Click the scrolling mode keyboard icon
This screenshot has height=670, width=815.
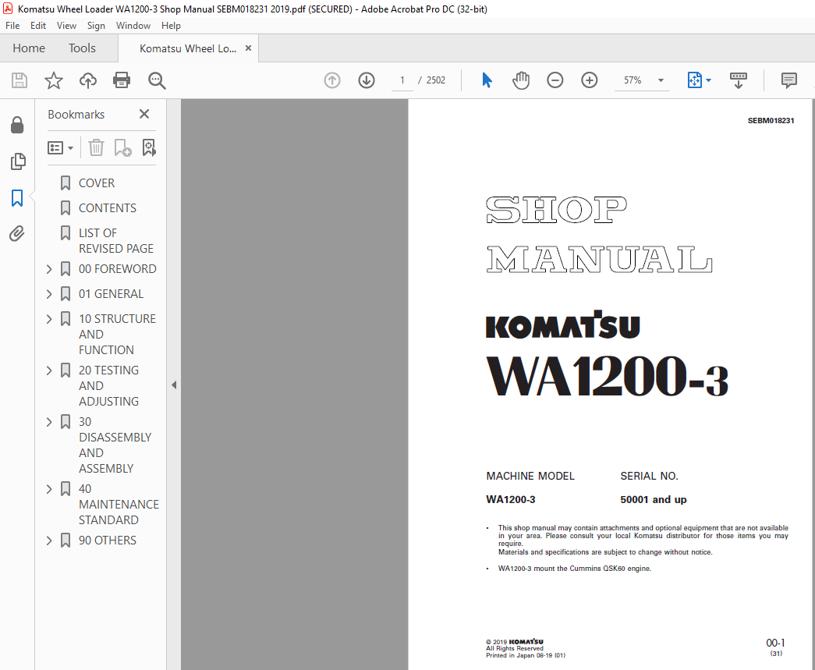click(738, 80)
